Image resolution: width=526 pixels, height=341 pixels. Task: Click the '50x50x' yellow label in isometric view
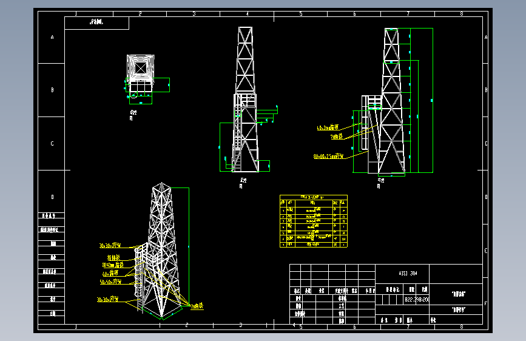(110, 282)
